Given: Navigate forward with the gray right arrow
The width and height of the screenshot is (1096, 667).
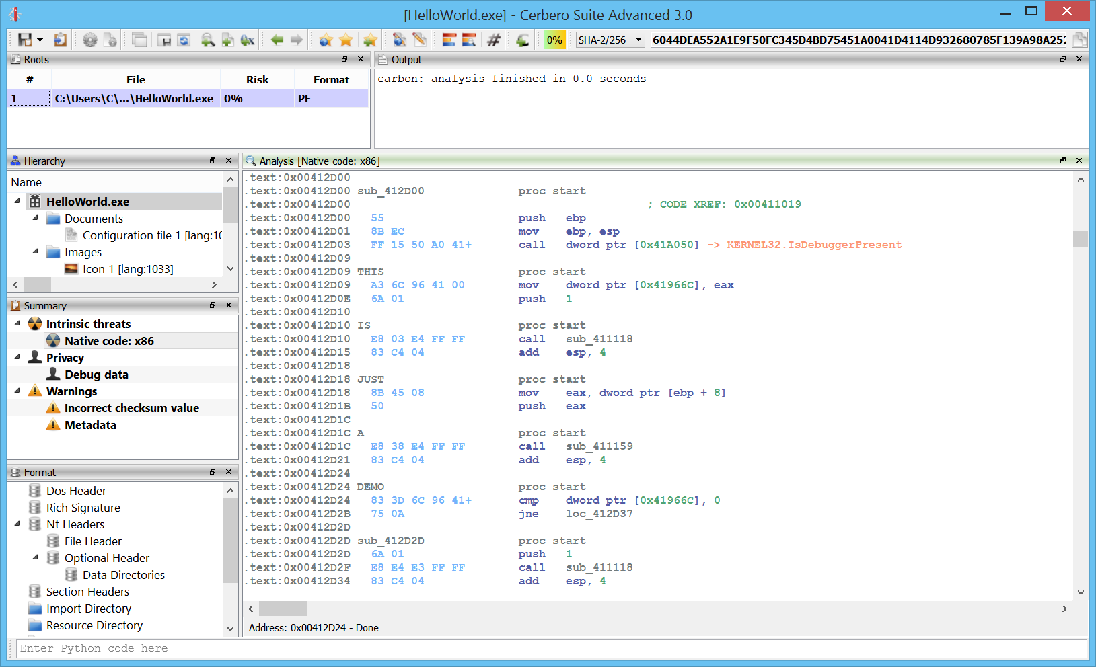Looking at the screenshot, I should click(297, 40).
